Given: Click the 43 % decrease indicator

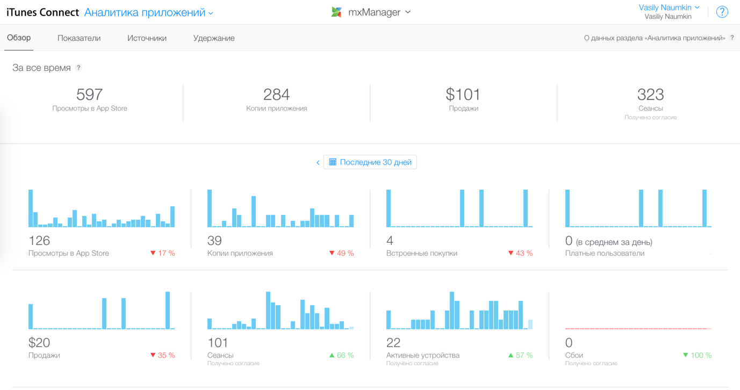Looking at the screenshot, I should point(520,253).
